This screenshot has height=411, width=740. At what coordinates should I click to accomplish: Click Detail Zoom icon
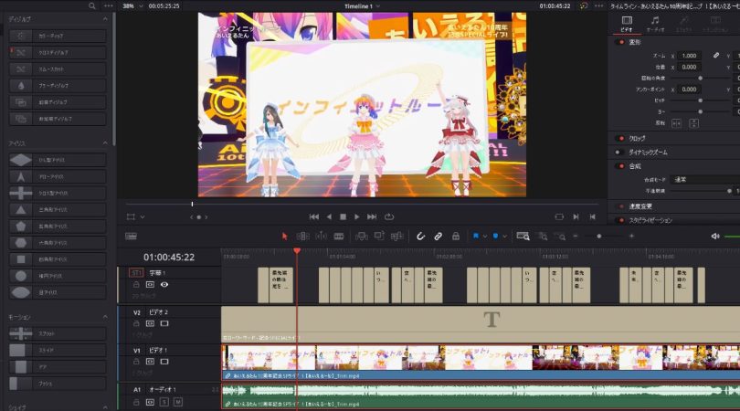543,237
